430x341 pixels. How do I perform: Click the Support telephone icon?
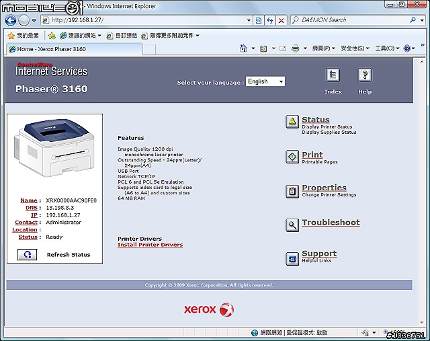tap(292, 259)
